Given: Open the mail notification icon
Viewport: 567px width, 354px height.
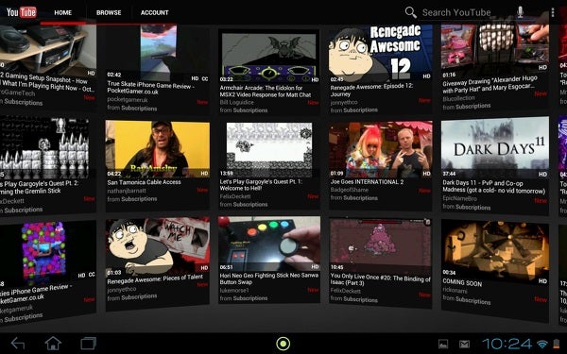Looking at the screenshot, I should click(x=464, y=344).
